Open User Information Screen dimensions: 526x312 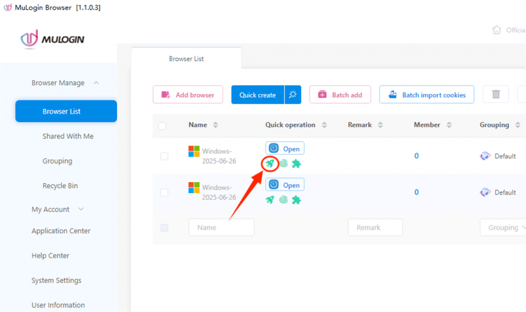point(58,305)
